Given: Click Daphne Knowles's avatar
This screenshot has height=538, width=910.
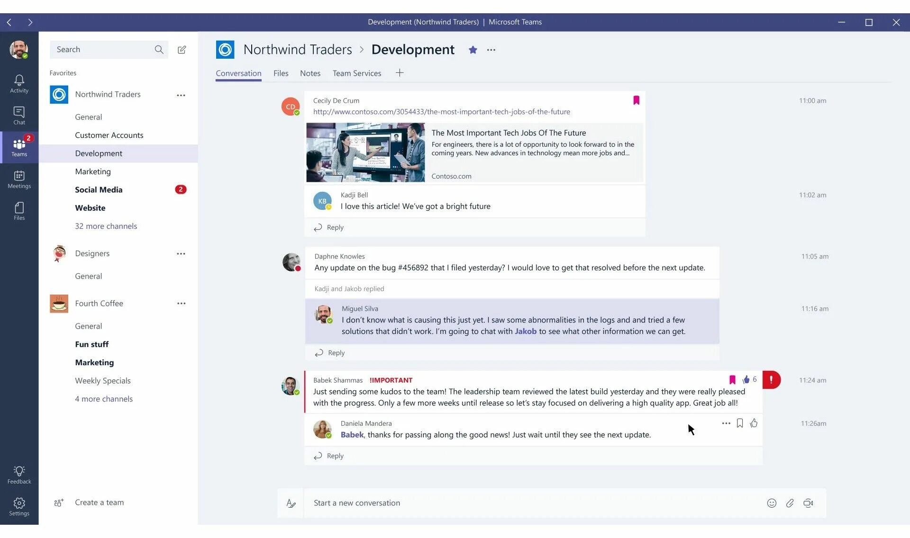Looking at the screenshot, I should coord(291,262).
